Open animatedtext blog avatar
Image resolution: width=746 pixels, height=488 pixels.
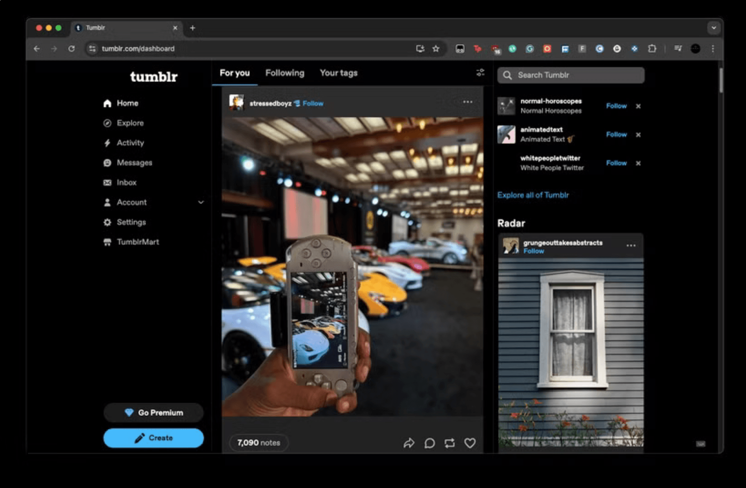(x=506, y=135)
